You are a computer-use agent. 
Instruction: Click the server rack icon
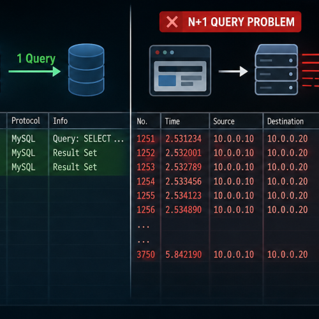(276, 70)
